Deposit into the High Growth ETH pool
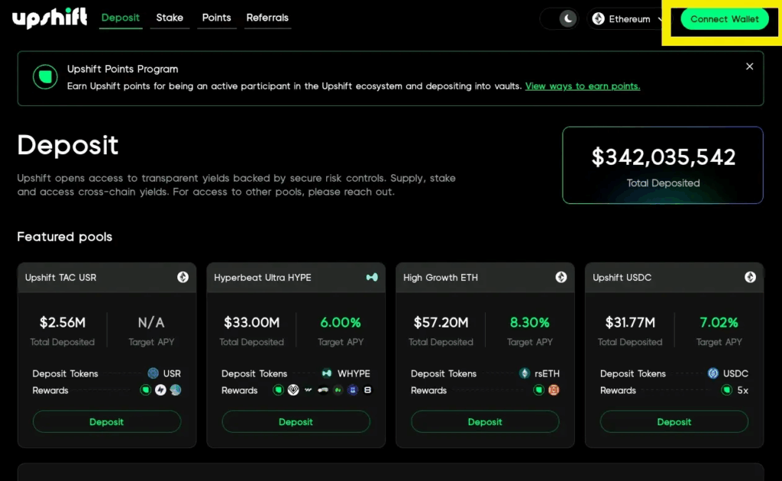 click(485, 421)
